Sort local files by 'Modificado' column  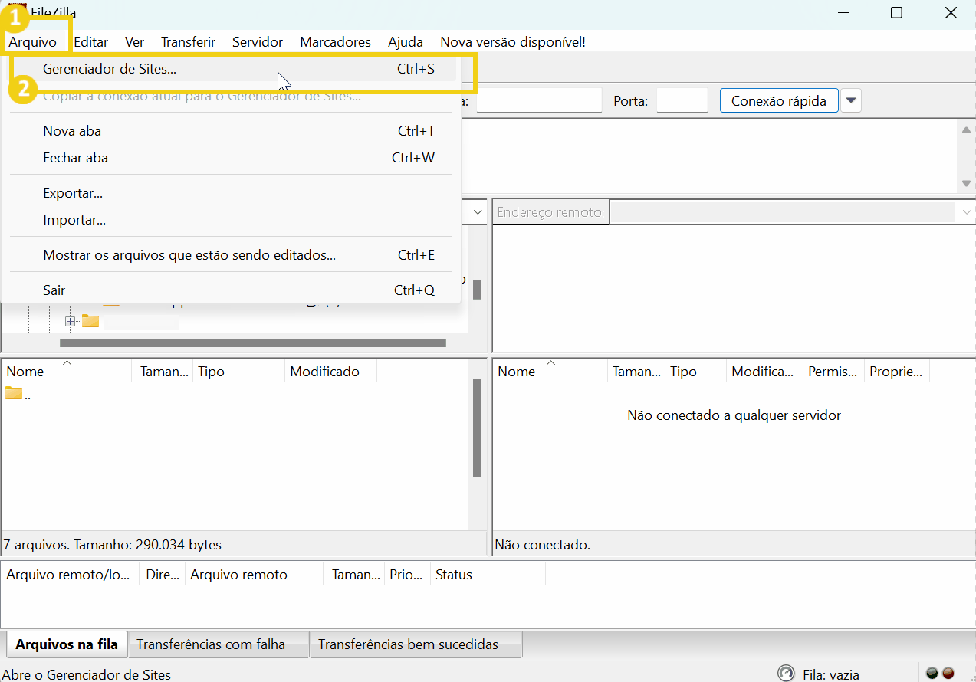pos(331,372)
